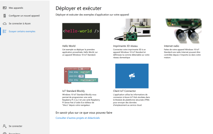Click the IoT Standard Blockly title
213x134 pixels.
(74, 91)
